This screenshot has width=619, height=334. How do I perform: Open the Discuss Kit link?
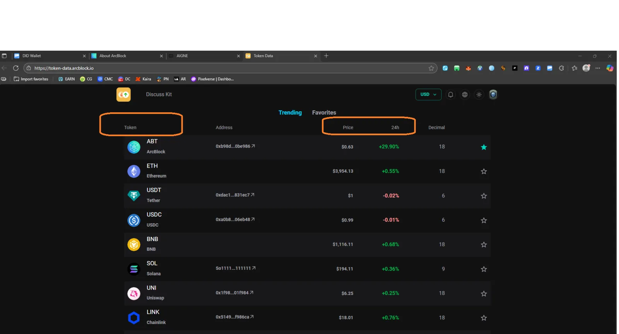[159, 94]
